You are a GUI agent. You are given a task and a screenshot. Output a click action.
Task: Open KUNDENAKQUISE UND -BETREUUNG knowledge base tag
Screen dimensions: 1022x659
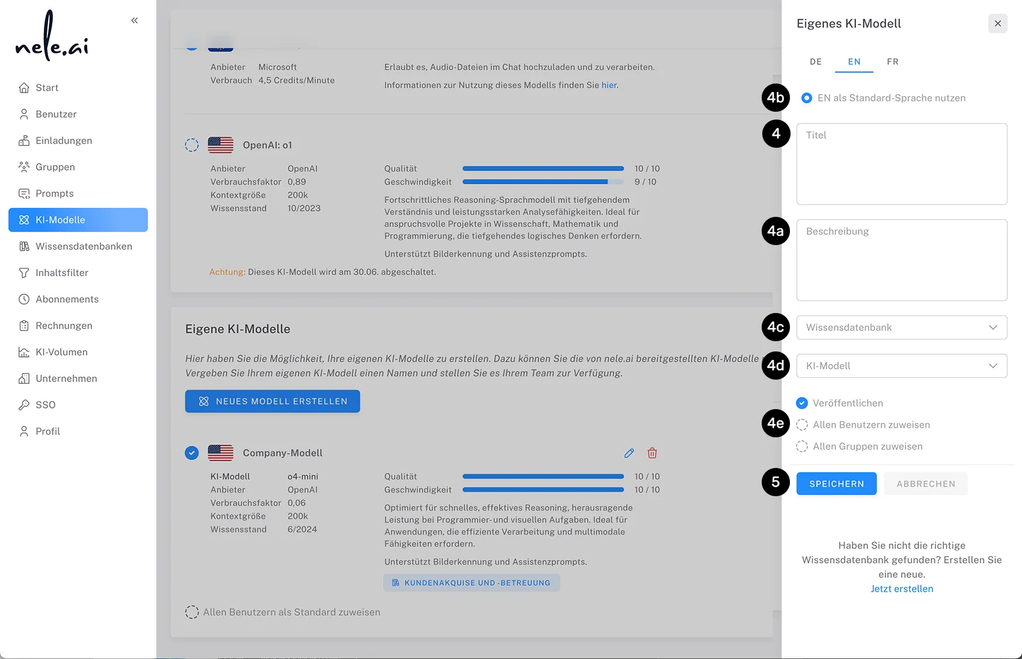click(x=471, y=583)
